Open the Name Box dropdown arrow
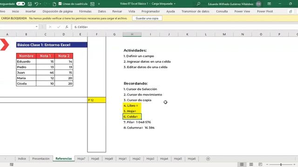Screen dimensions: 298x167 (36, 27)
